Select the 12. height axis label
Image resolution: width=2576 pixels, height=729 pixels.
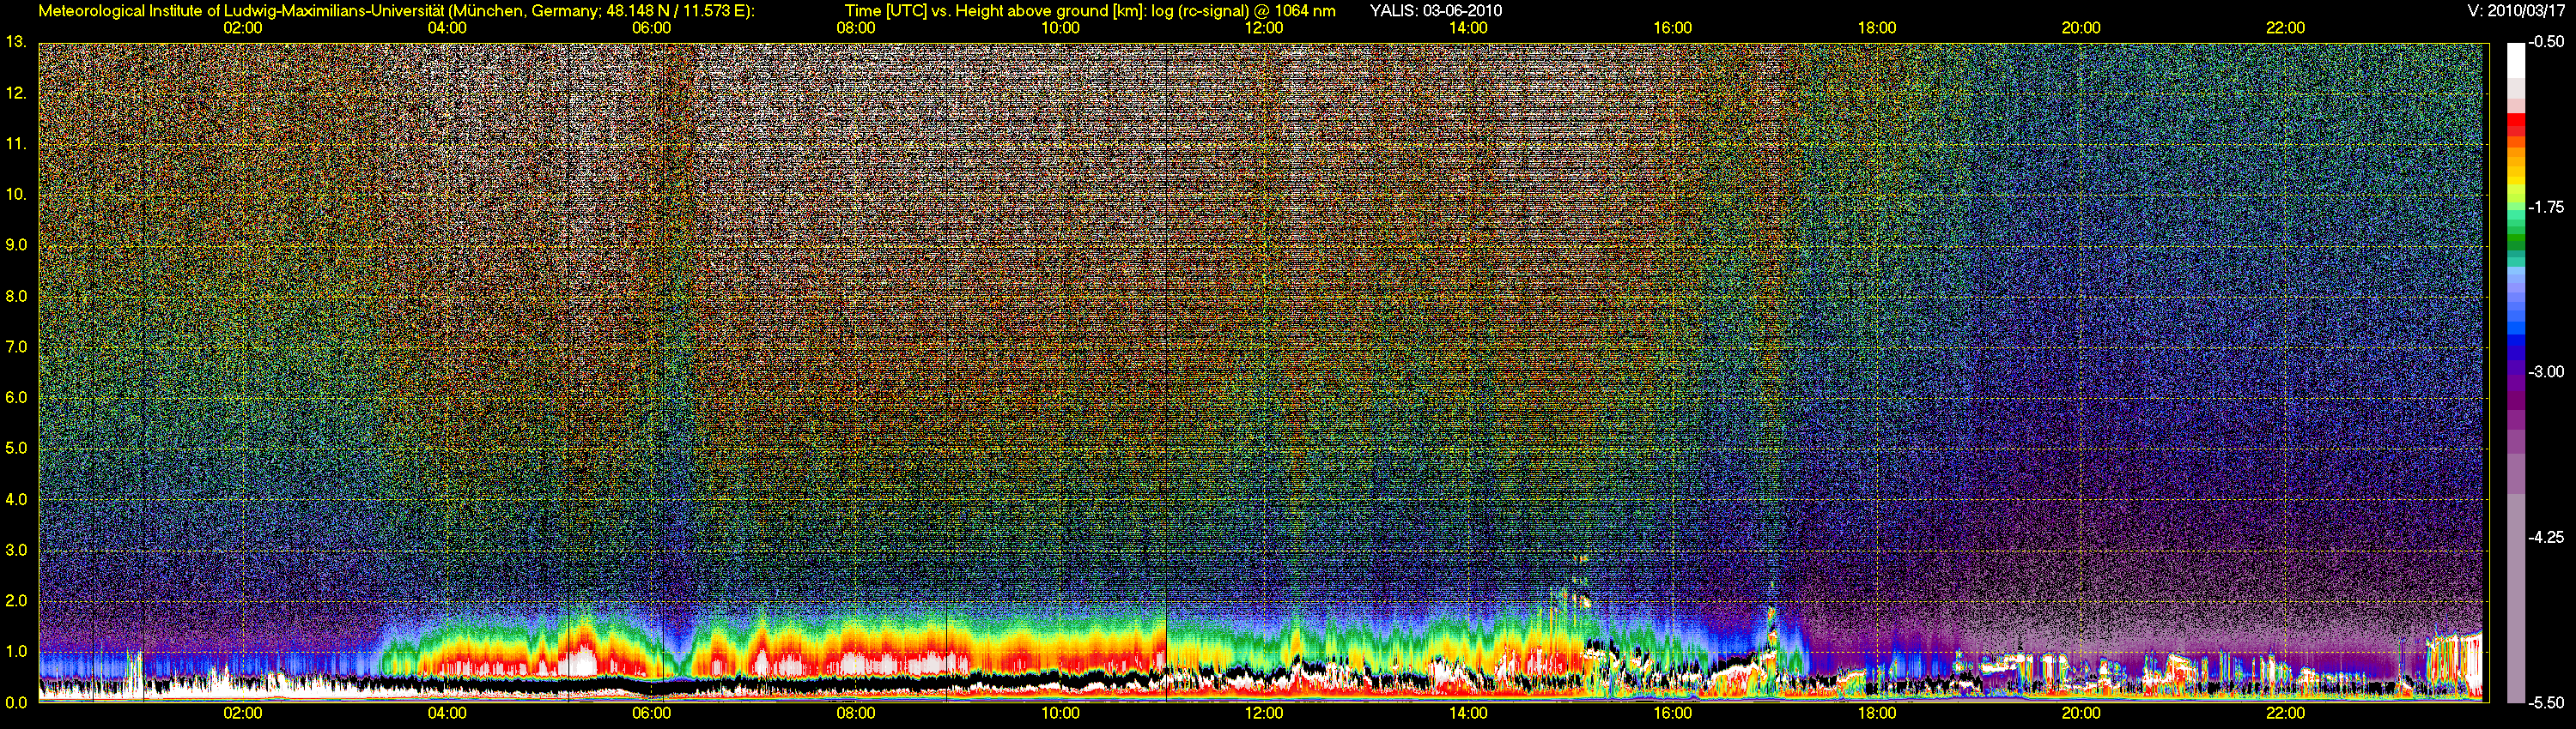(x=16, y=93)
